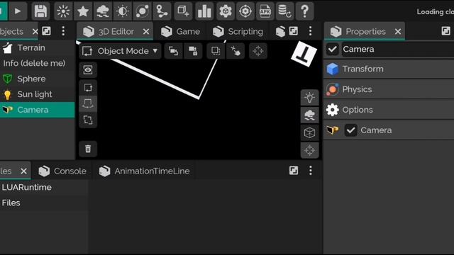Close the Objects panel tab
The width and height of the screenshot is (454, 255).
(x=35, y=31)
